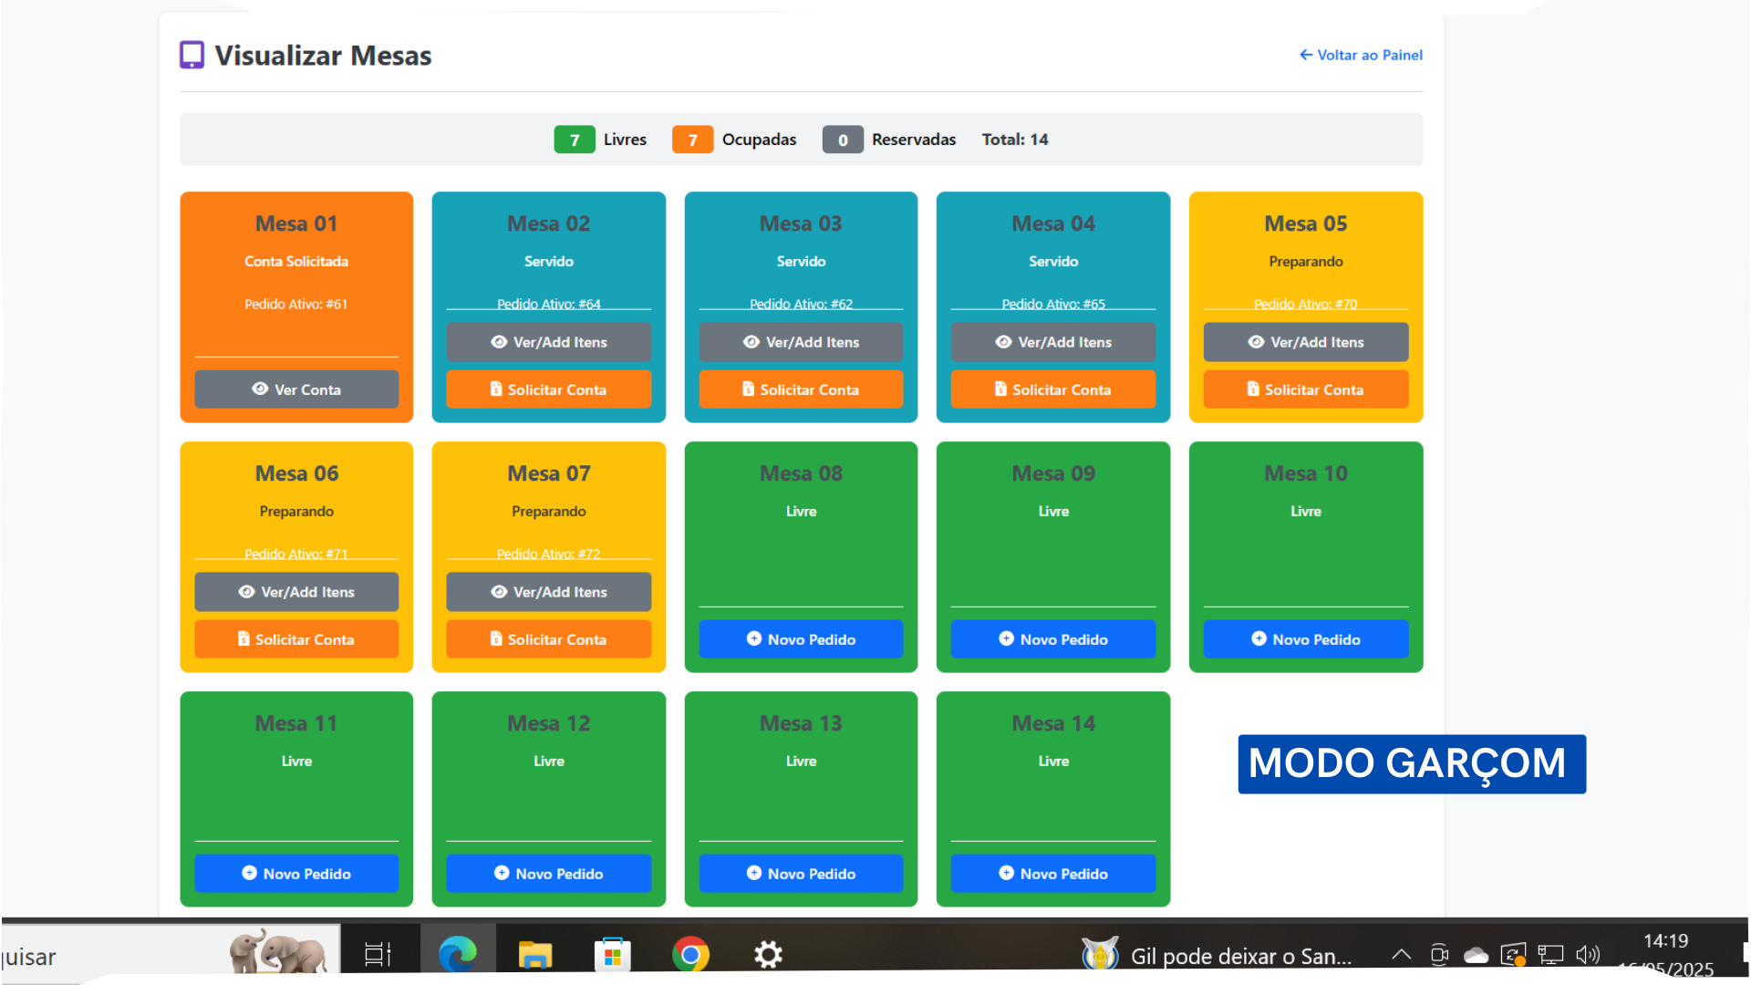Request bill for Mesa 03
The height and width of the screenshot is (985, 1751).
[x=801, y=389]
